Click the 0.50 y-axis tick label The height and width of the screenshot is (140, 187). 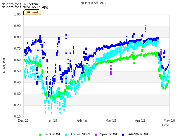point(18,71)
